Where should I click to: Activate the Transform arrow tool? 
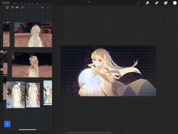pos(37,2)
